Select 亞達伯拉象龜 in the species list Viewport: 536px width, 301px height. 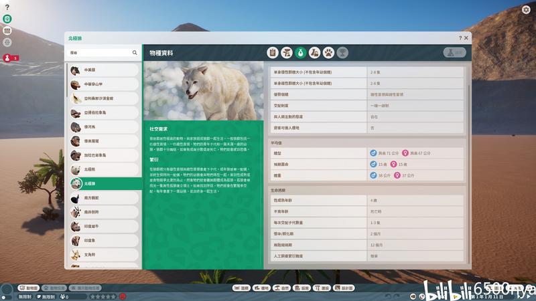[x=104, y=112]
